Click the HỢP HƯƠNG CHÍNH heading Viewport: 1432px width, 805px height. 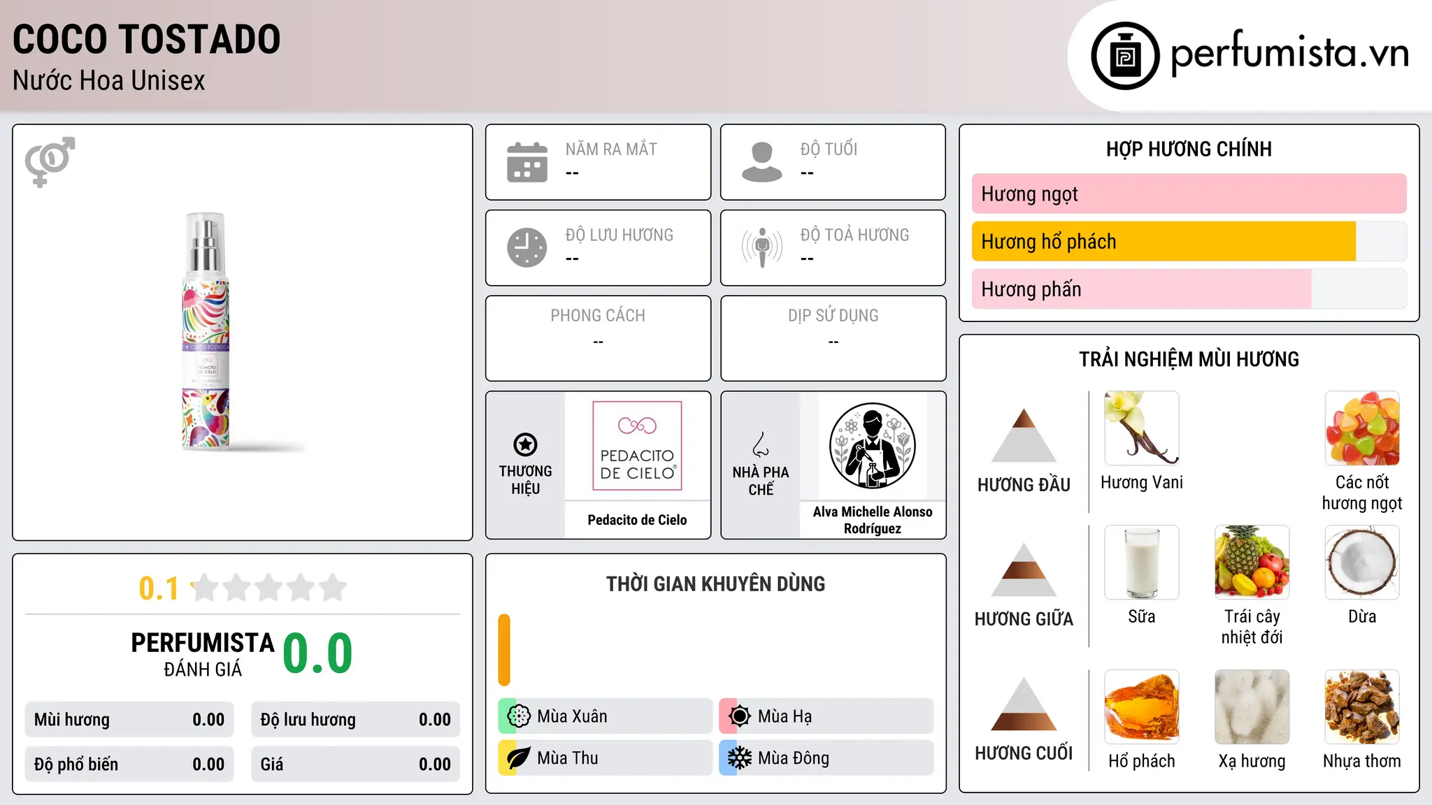click(x=1189, y=149)
